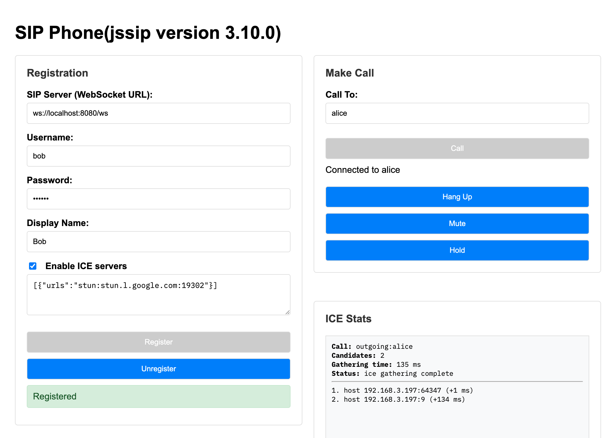Click the Call To field containing alice
This screenshot has height=438, width=616.
(x=457, y=113)
